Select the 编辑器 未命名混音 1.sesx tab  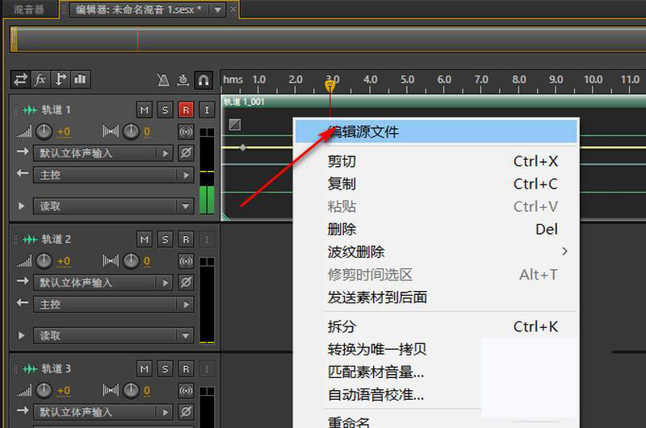pyautogui.click(x=138, y=10)
